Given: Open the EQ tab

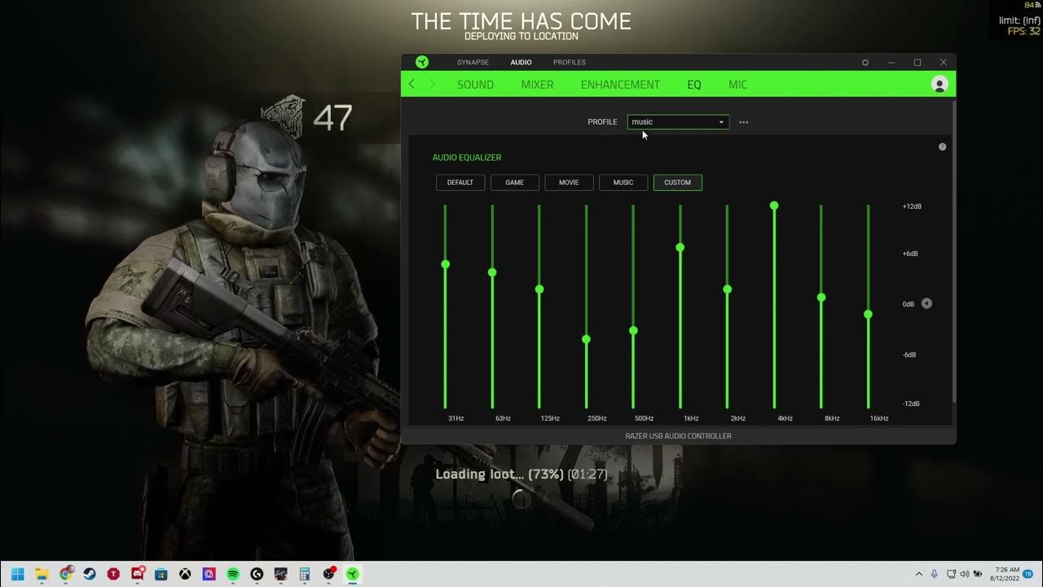Looking at the screenshot, I should [x=693, y=85].
